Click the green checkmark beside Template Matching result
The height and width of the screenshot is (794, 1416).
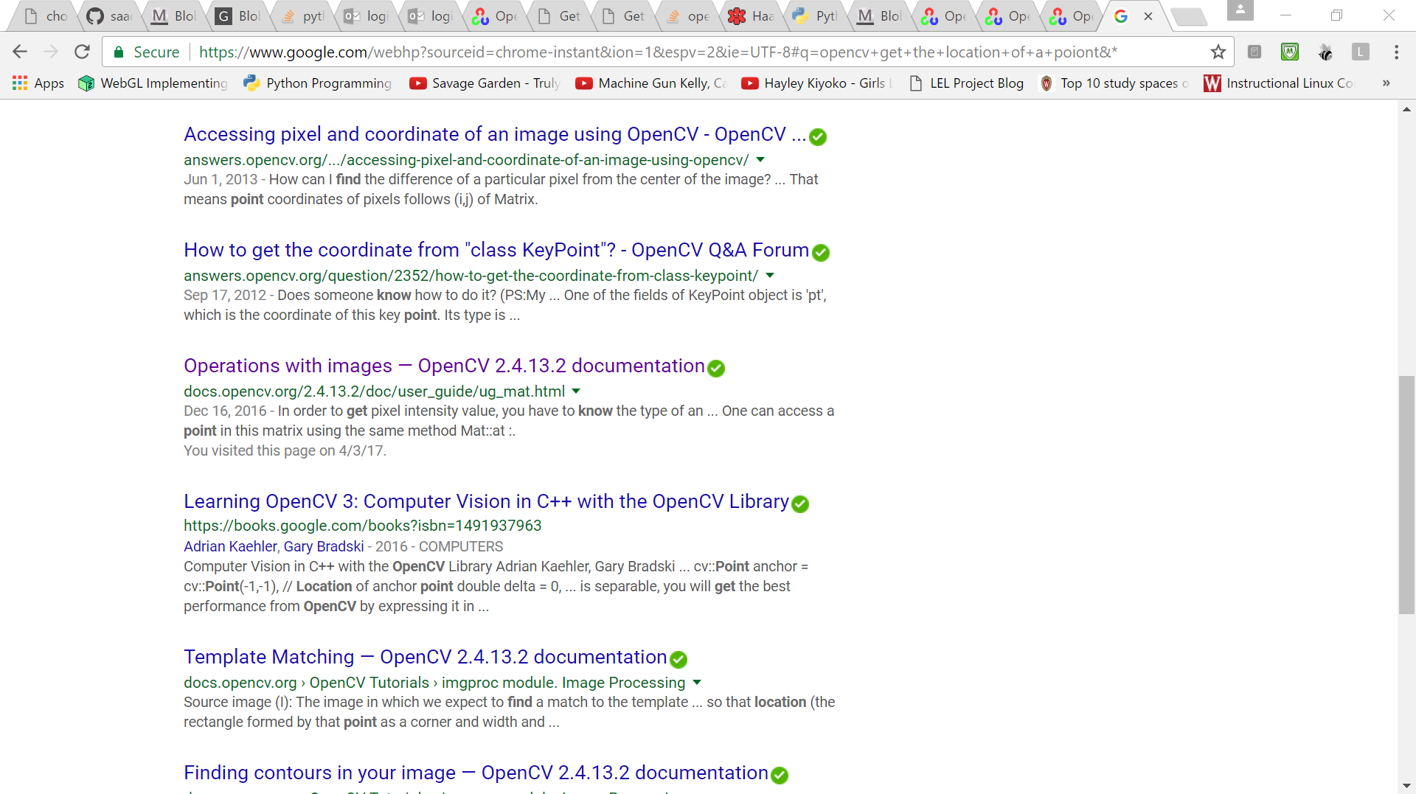678,659
